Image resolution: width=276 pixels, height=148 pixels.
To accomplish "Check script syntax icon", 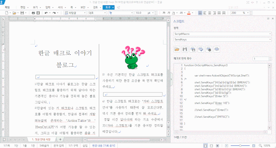I will [201, 49].
